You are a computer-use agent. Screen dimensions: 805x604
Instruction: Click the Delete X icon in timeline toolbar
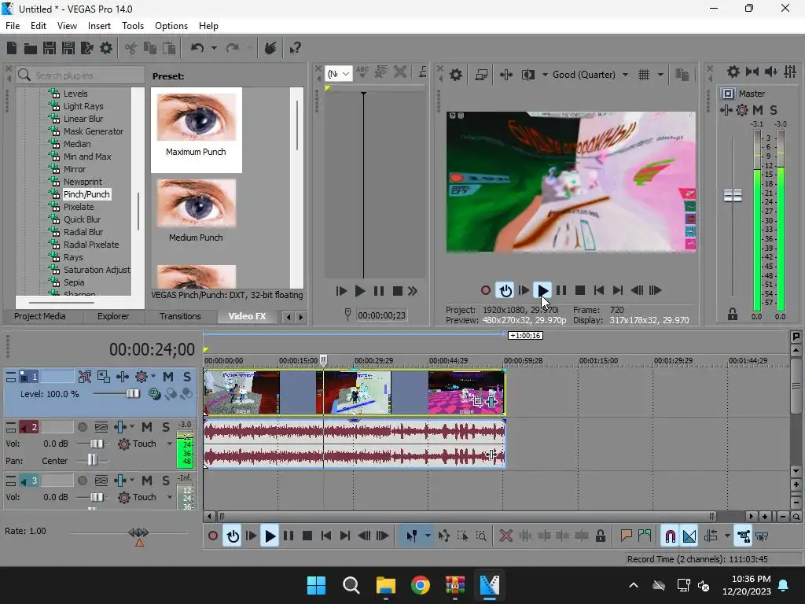tap(505, 536)
